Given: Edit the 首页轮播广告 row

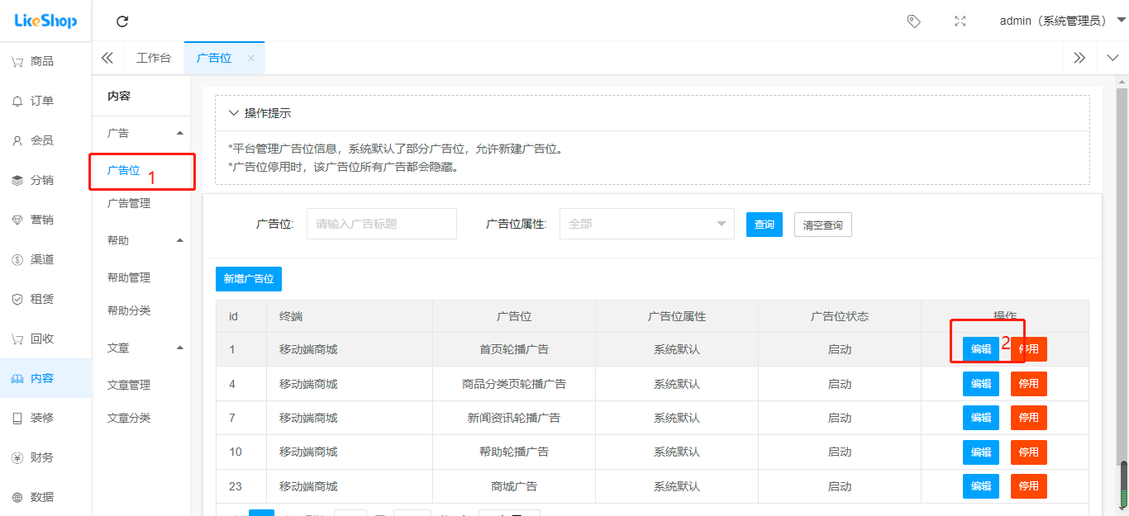Looking at the screenshot, I should click(x=981, y=349).
